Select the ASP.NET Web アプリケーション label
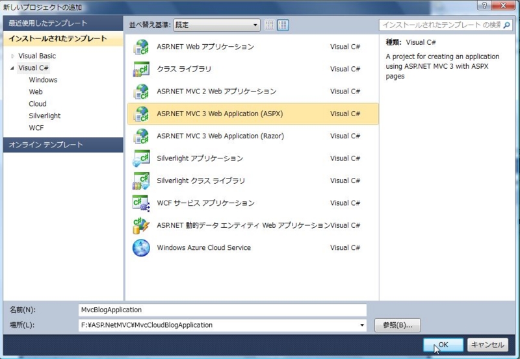The image size is (520, 359). (x=205, y=47)
